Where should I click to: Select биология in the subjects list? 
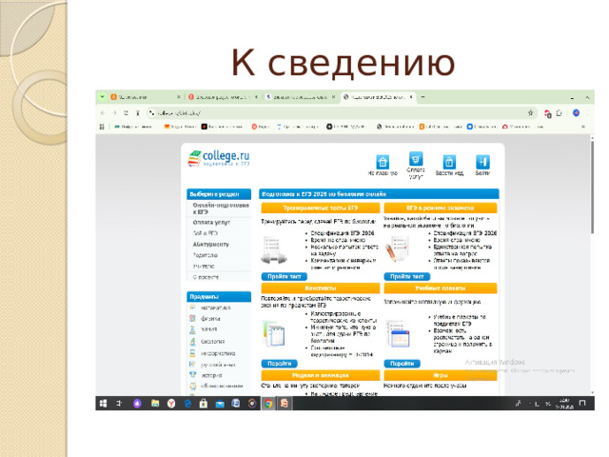213,341
